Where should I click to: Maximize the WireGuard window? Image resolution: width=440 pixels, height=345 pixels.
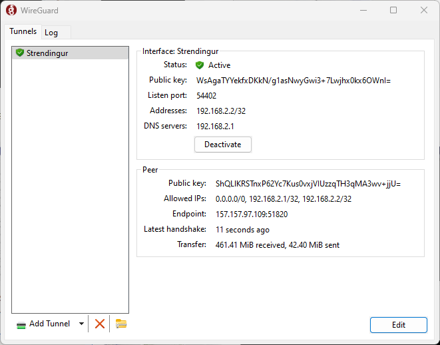tap(393, 10)
